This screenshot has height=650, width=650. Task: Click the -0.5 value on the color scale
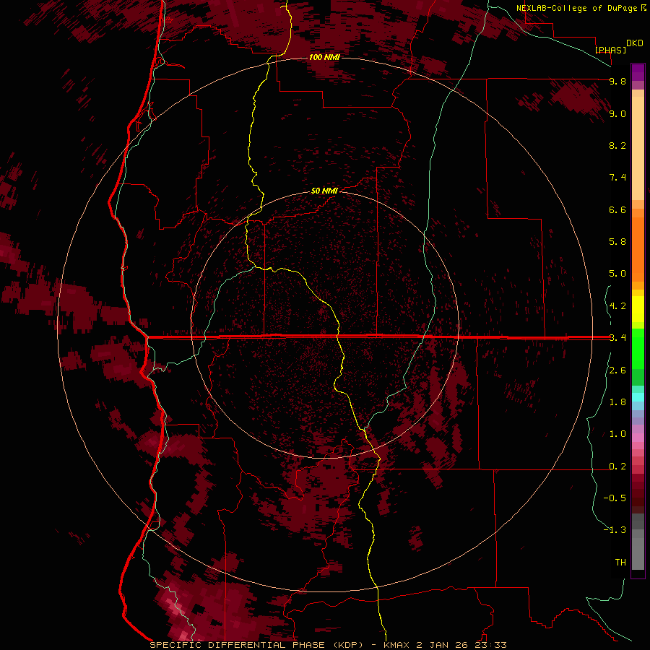[615, 498]
